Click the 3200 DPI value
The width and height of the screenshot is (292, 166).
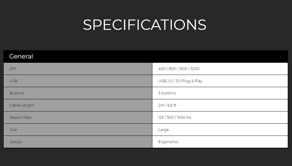click(x=195, y=69)
